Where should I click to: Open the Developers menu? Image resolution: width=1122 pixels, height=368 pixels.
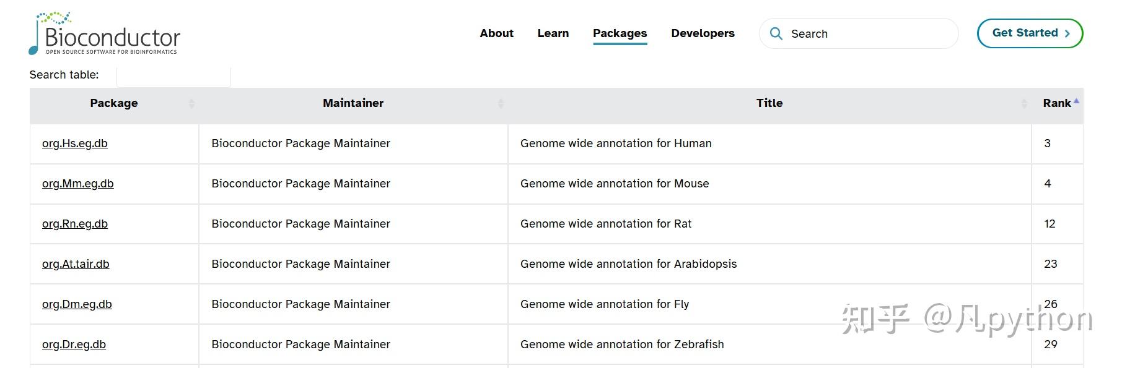(703, 33)
